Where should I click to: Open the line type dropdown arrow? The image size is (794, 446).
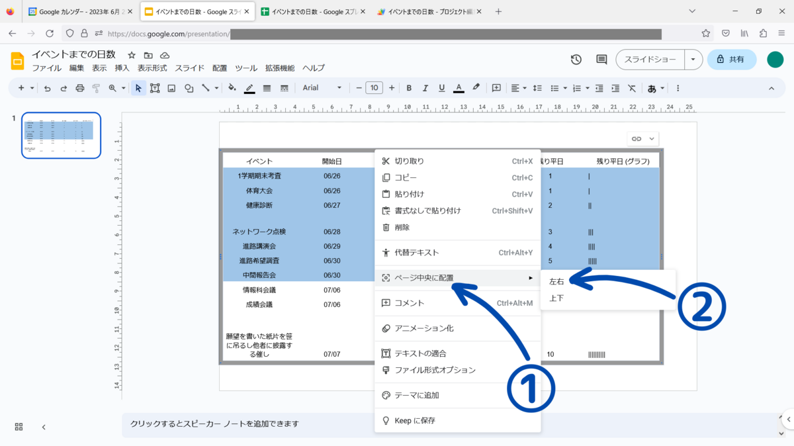coord(216,88)
